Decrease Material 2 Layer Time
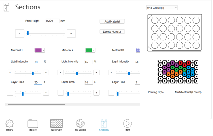213x136 pixels. point(60,93)
